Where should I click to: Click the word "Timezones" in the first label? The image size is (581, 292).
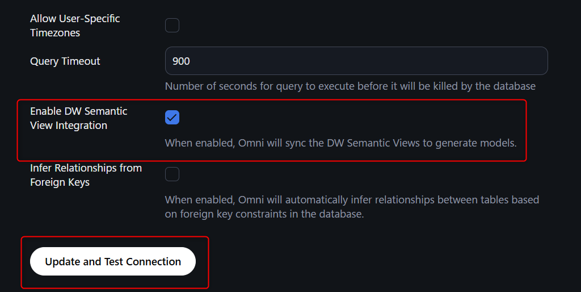coord(55,33)
